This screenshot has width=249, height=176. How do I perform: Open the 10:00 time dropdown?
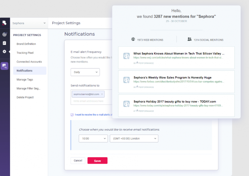tap(93, 138)
